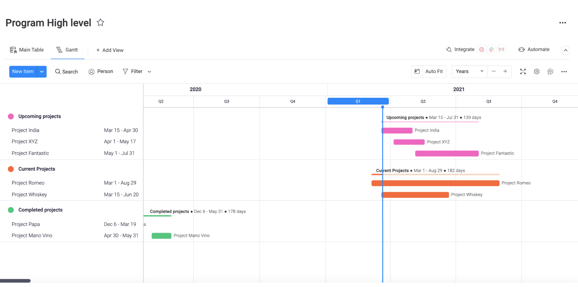The width and height of the screenshot is (578, 287).
Task: Click the Project India pink Gantt bar
Action: point(397,131)
